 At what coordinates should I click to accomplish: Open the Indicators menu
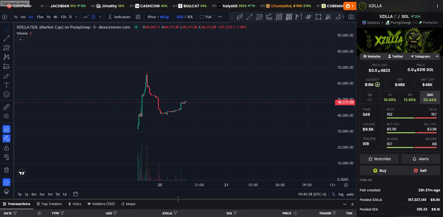point(119,17)
